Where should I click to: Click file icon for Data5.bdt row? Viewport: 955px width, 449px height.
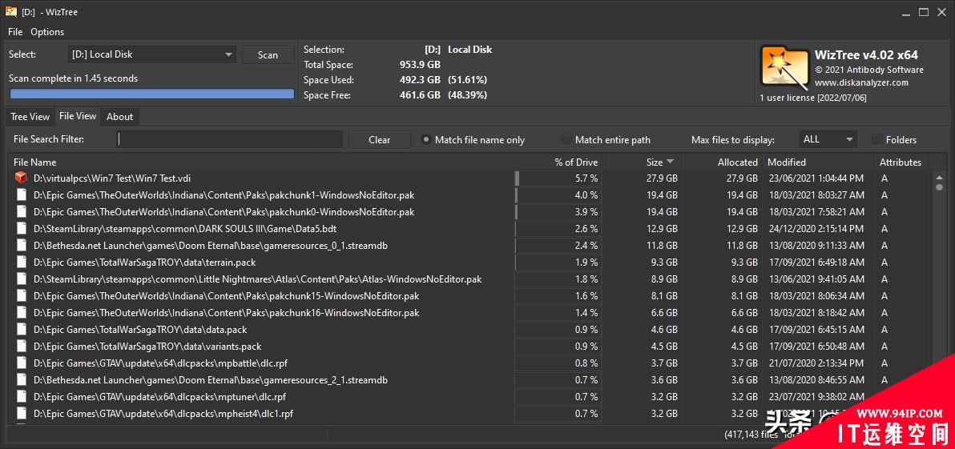click(x=22, y=229)
